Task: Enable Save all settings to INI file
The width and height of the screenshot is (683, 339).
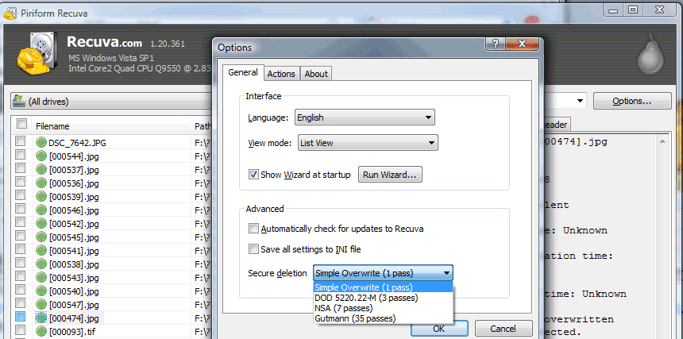Action: pyautogui.click(x=253, y=249)
